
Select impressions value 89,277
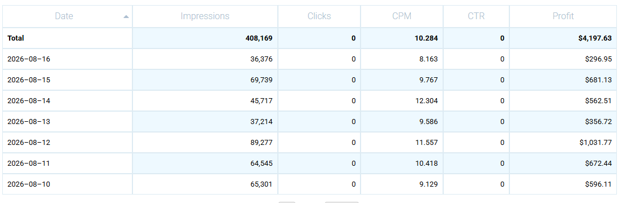point(261,142)
